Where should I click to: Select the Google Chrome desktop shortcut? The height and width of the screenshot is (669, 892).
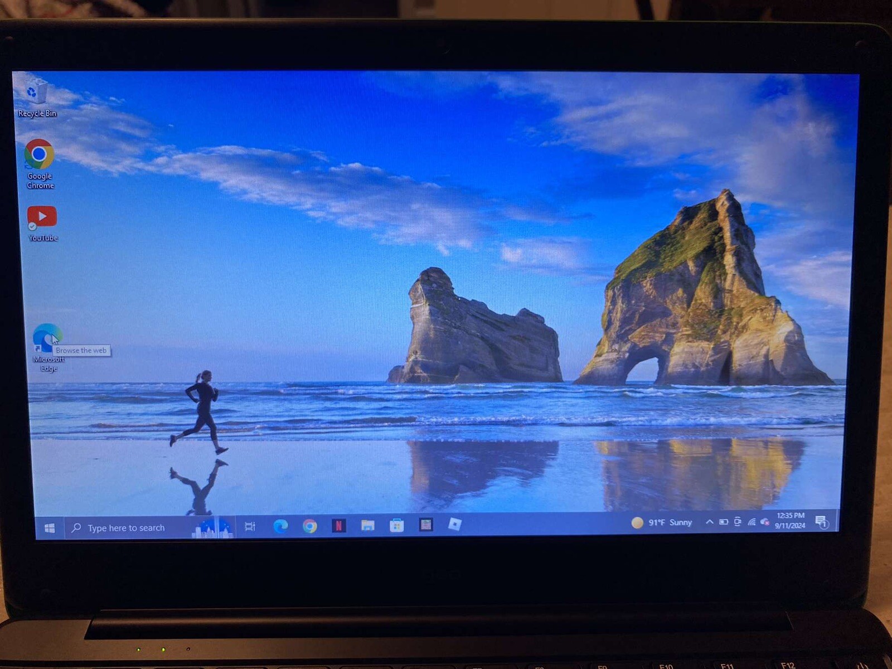point(40,164)
